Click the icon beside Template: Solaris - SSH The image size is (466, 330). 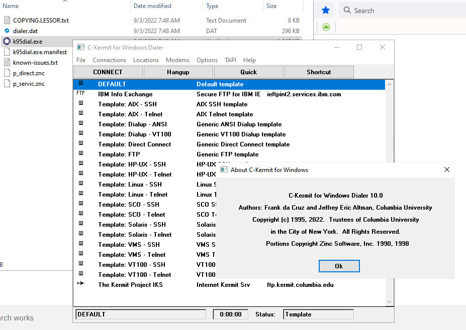(81, 223)
